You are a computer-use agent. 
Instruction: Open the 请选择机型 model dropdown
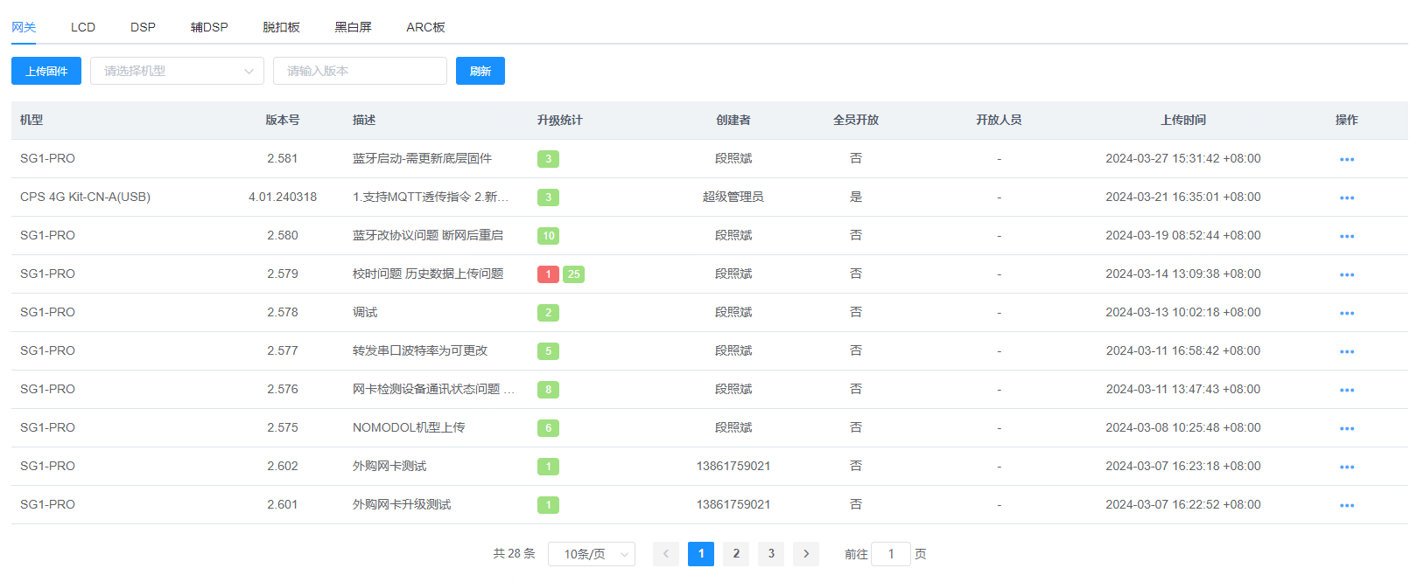point(177,71)
